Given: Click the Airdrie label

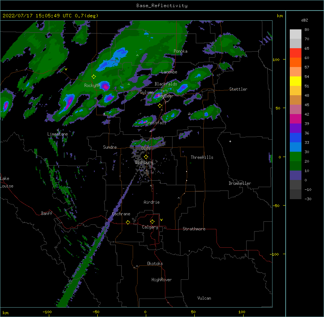Looking at the screenshot, I should point(152,202).
